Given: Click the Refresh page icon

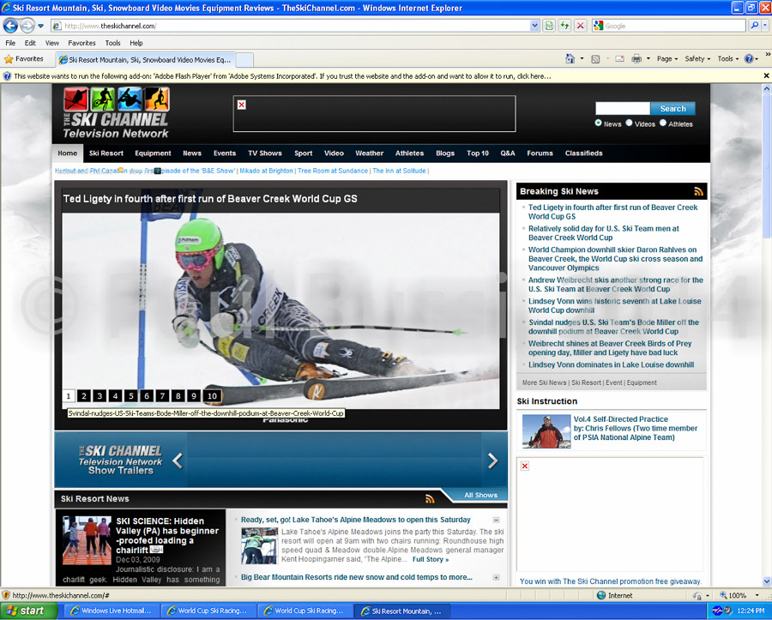Looking at the screenshot, I should [564, 26].
